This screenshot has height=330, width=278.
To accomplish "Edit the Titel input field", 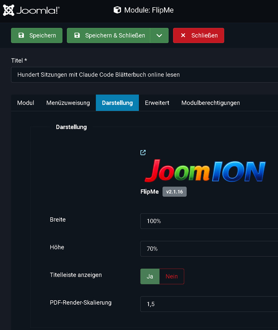I will pos(145,75).
